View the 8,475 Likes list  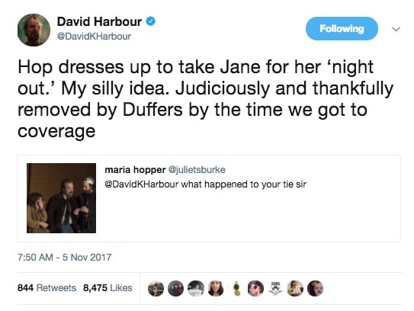coord(108,288)
